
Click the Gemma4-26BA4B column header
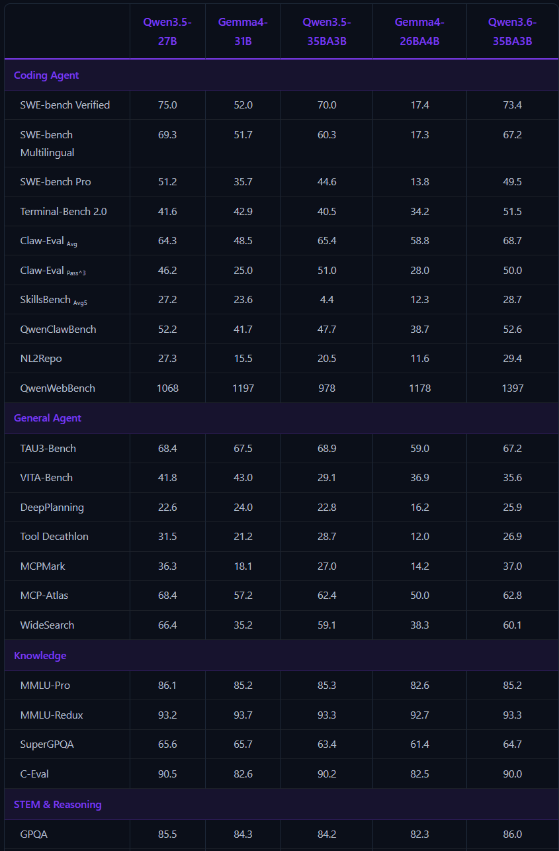click(x=419, y=31)
